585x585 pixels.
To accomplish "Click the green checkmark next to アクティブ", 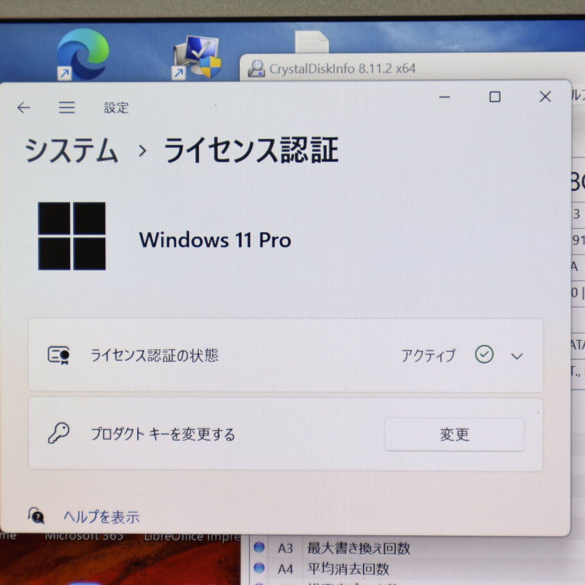I will [x=484, y=354].
